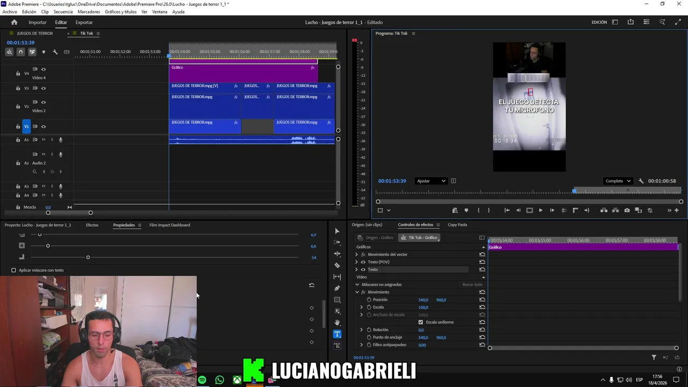
Task: Go to In point
Action: (506, 210)
